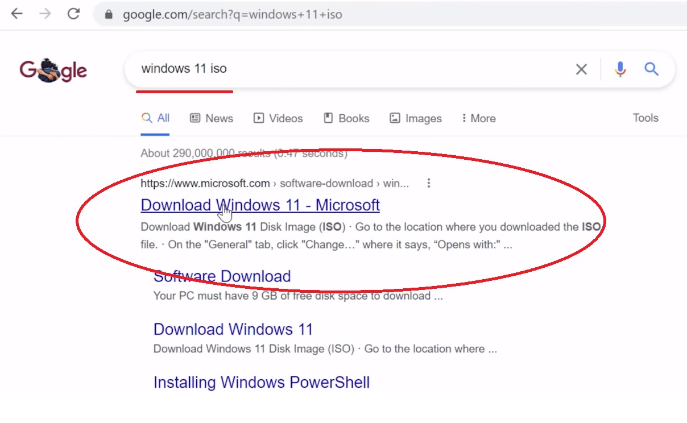Expand search Tools options
Screen dimensions: 687x423
click(x=645, y=118)
